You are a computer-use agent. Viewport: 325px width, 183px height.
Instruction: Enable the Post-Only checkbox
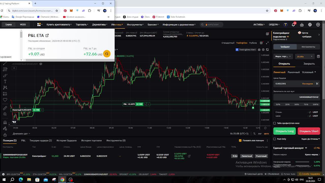pos(274,139)
